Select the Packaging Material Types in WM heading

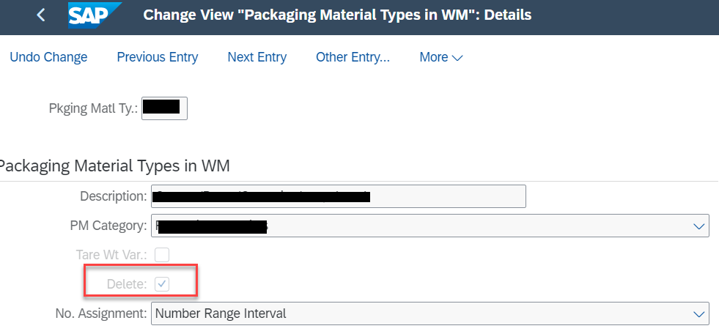[114, 166]
